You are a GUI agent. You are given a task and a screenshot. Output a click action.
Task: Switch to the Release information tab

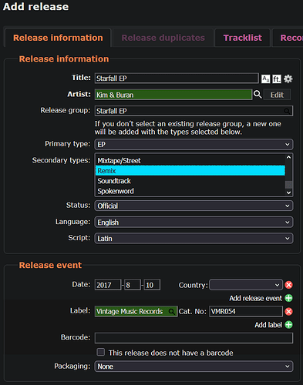click(x=58, y=38)
